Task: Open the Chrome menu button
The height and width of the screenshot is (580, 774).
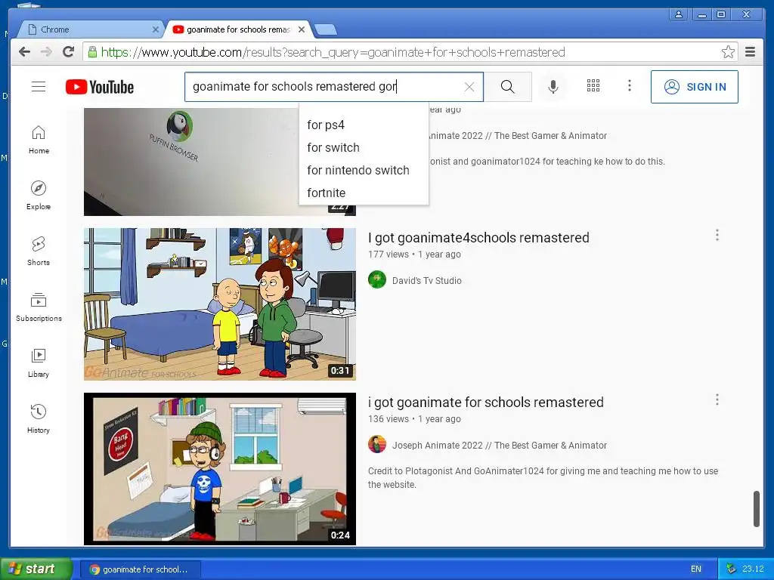Action: [751, 52]
